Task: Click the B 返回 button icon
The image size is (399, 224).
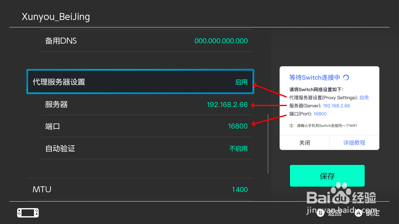Action: pos(320,213)
